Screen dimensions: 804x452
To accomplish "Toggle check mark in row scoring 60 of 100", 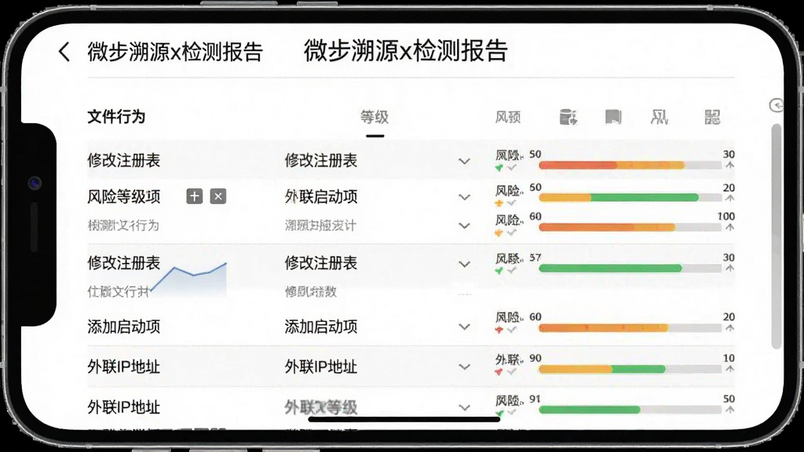I will 512,233.
